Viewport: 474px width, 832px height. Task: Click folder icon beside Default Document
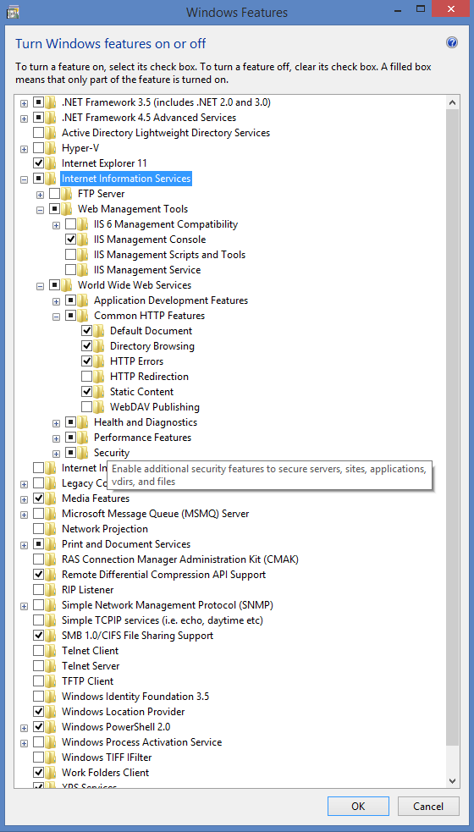click(99, 331)
